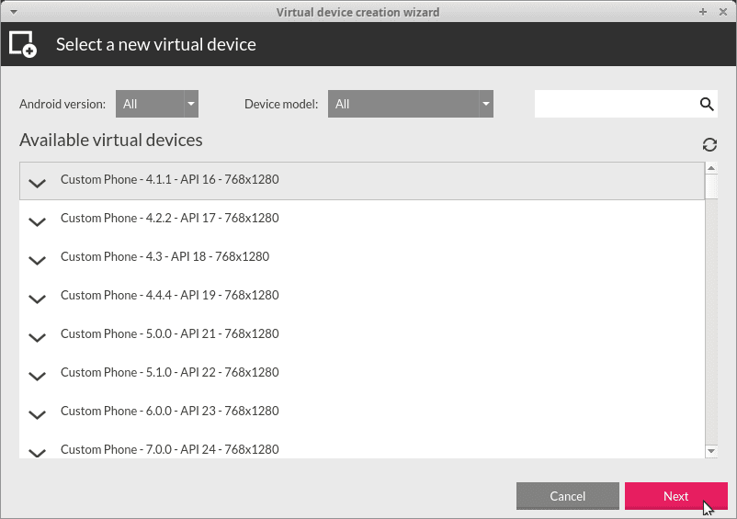Close the virtual device creation wizard
Viewport: 737px width, 519px height.
[x=721, y=12]
